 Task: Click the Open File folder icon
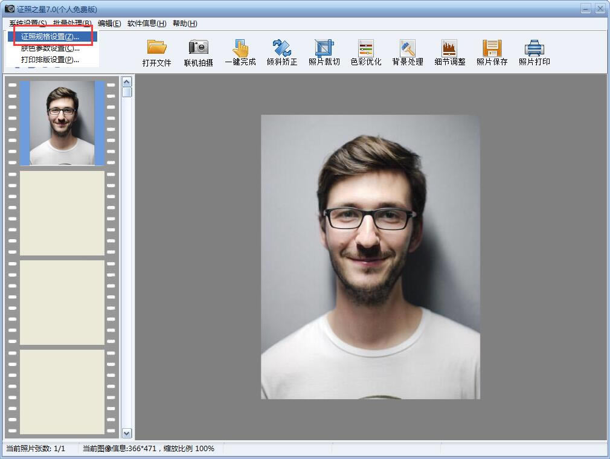click(x=156, y=47)
